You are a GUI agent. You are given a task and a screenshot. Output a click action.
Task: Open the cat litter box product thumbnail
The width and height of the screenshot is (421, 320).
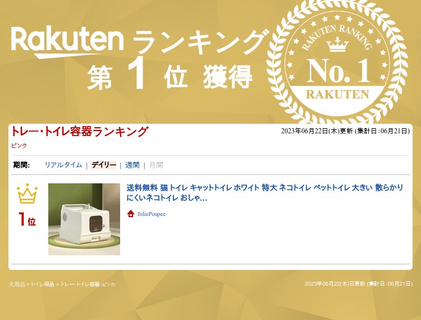click(84, 219)
